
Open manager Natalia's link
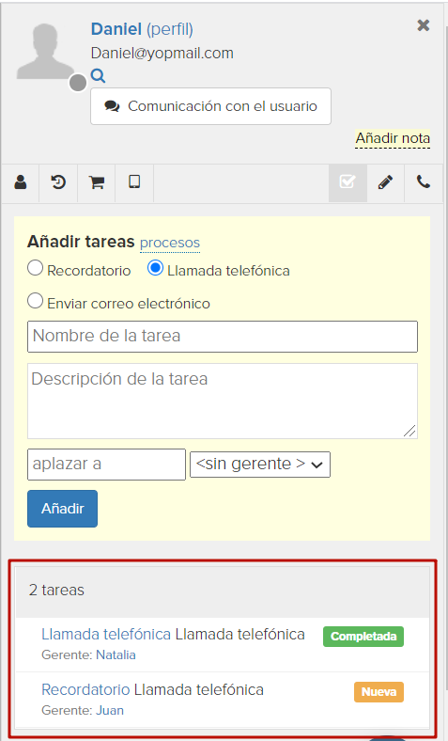tap(116, 655)
